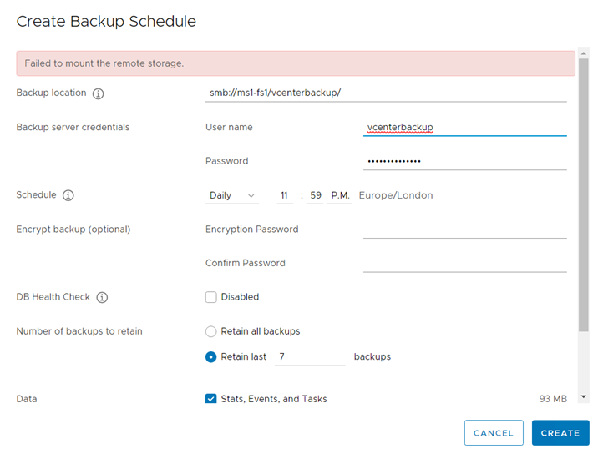Click the Backup location input field
Image resolution: width=598 pixels, height=454 pixels.
coord(386,93)
